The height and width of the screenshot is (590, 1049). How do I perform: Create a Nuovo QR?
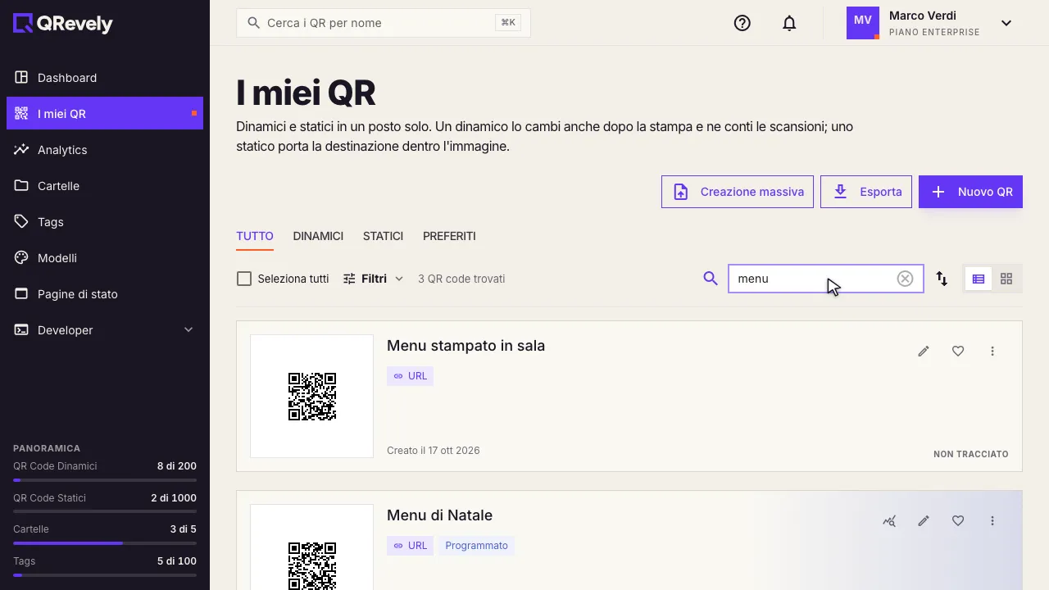point(970,192)
